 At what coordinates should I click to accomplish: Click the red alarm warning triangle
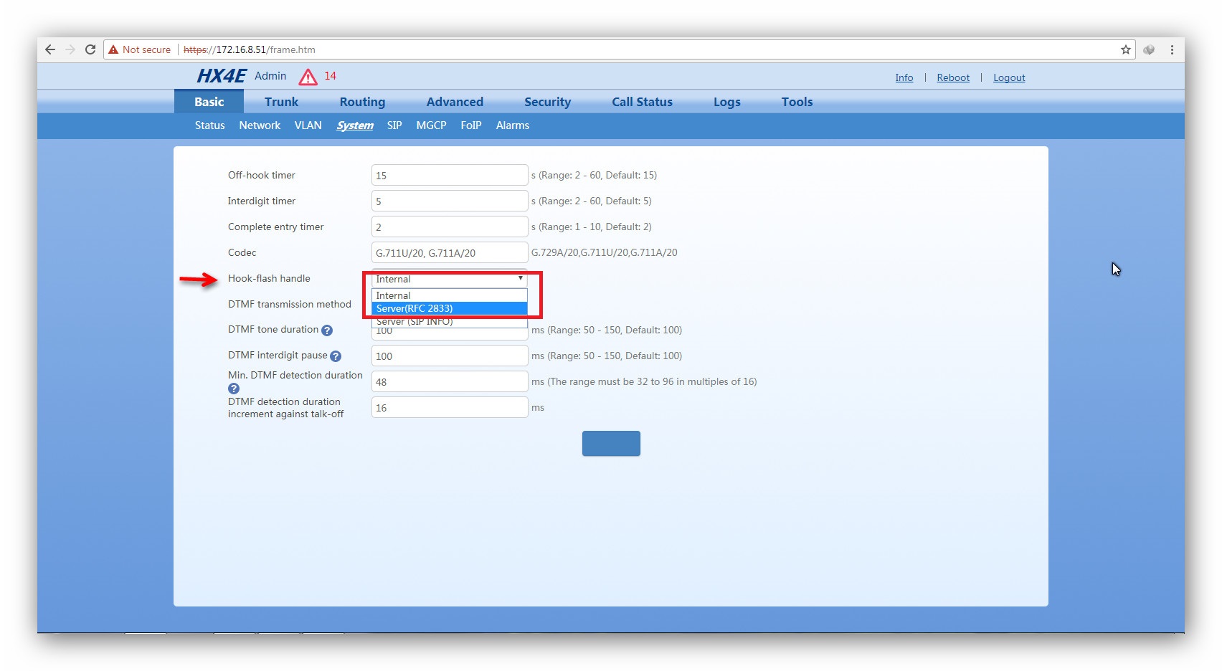click(x=308, y=77)
